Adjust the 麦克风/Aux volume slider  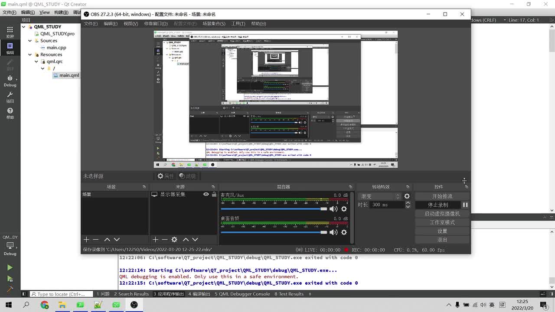click(274, 209)
